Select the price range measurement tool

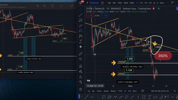(81, 41)
